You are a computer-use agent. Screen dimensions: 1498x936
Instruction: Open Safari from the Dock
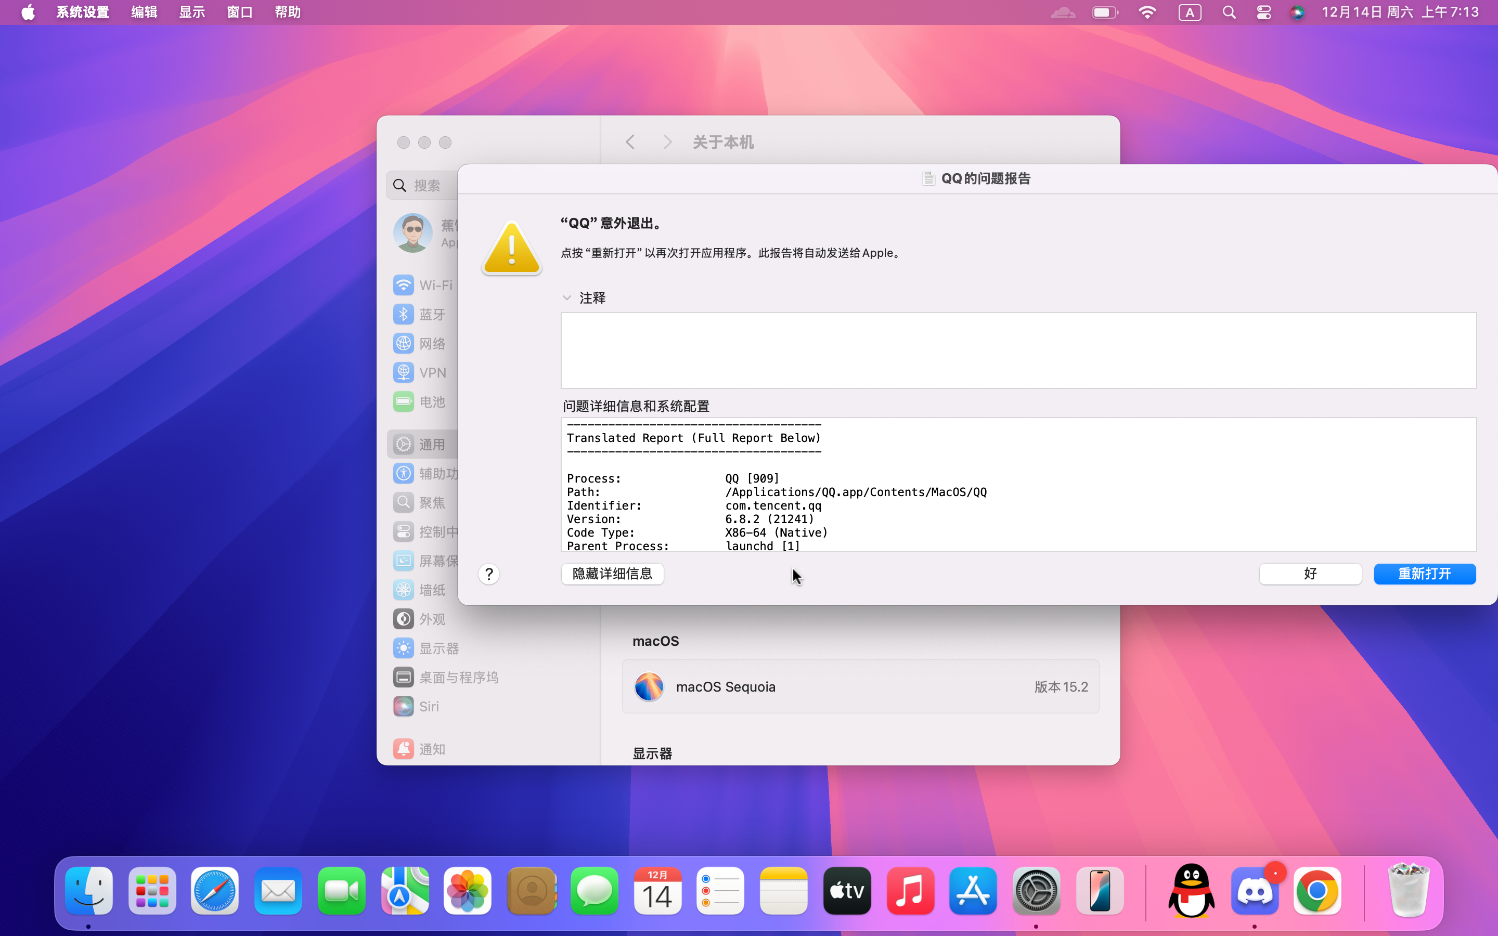click(x=215, y=891)
